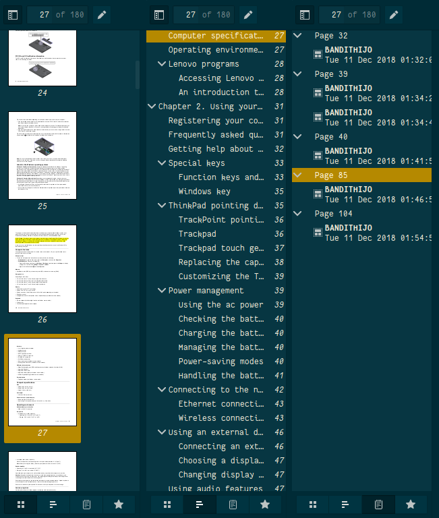Click the annotation icon under Page 85

318,194
